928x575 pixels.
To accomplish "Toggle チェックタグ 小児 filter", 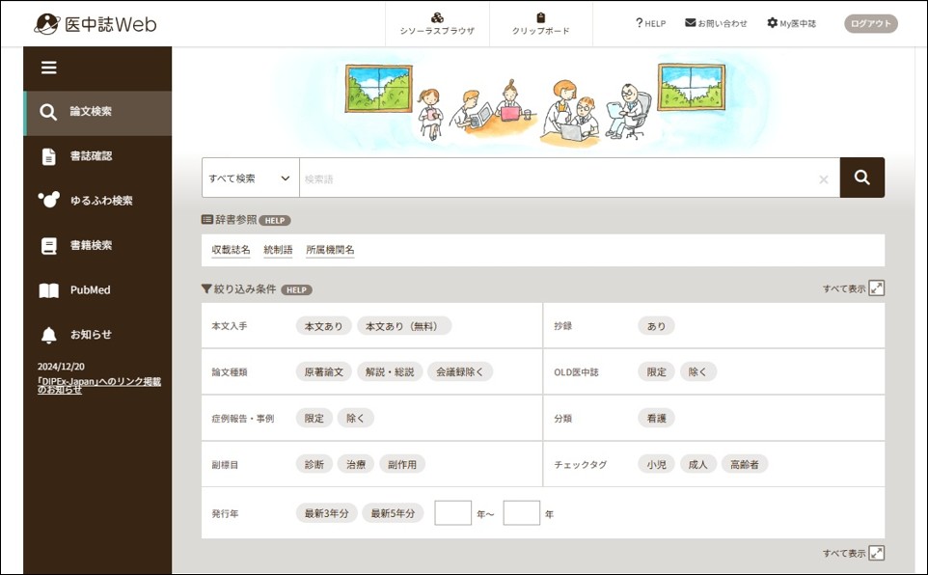I will coord(656,464).
